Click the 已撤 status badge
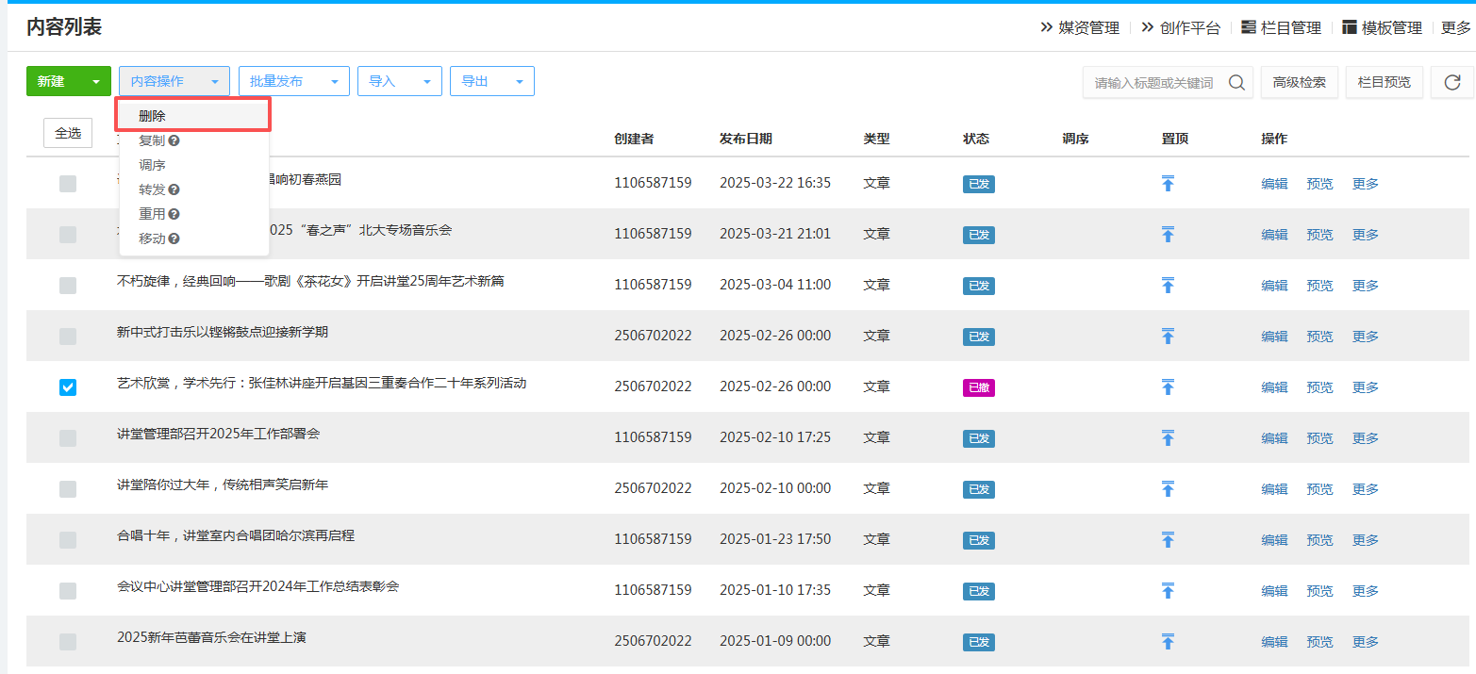The image size is (1476, 674). 978,387
